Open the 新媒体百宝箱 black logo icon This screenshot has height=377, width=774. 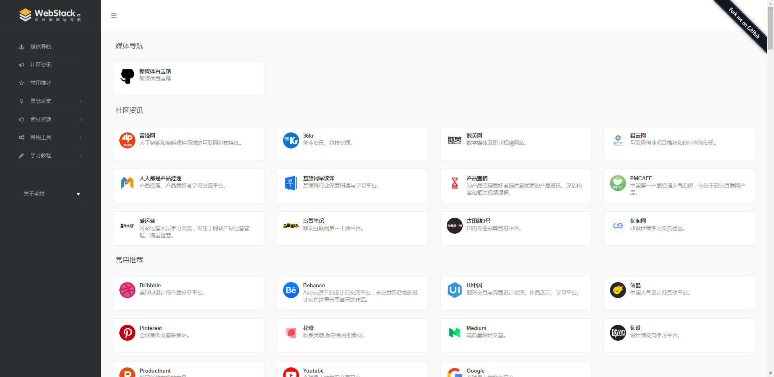coord(127,76)
